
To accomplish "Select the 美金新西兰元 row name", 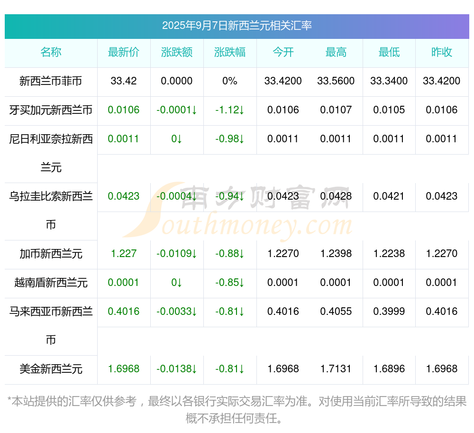I will [51, 369].
